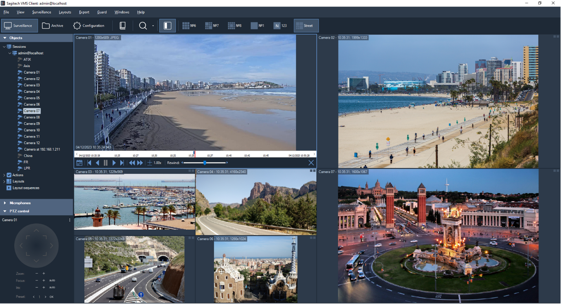
Task: Switch to the Surveillance mode button
Action: click(x=19, y=26)
